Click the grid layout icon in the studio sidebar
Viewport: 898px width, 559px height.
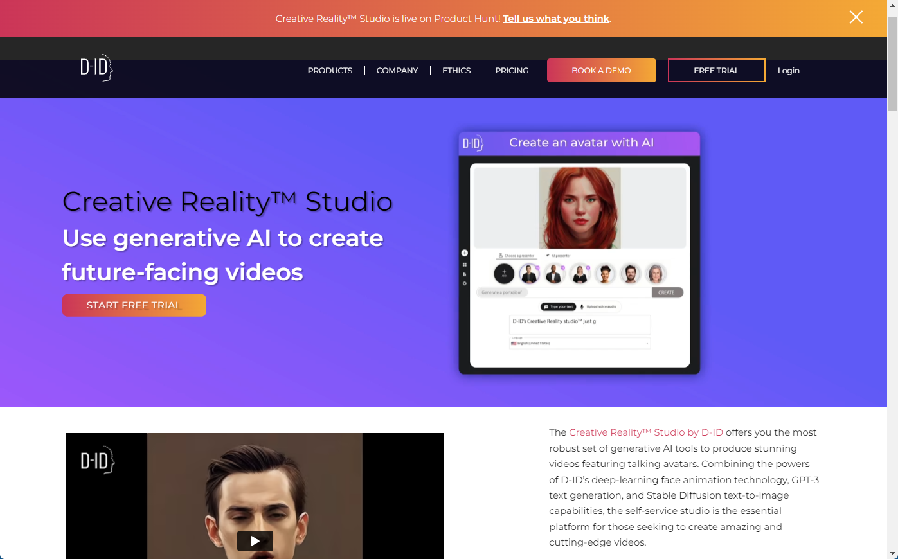[x=464, y=265]
